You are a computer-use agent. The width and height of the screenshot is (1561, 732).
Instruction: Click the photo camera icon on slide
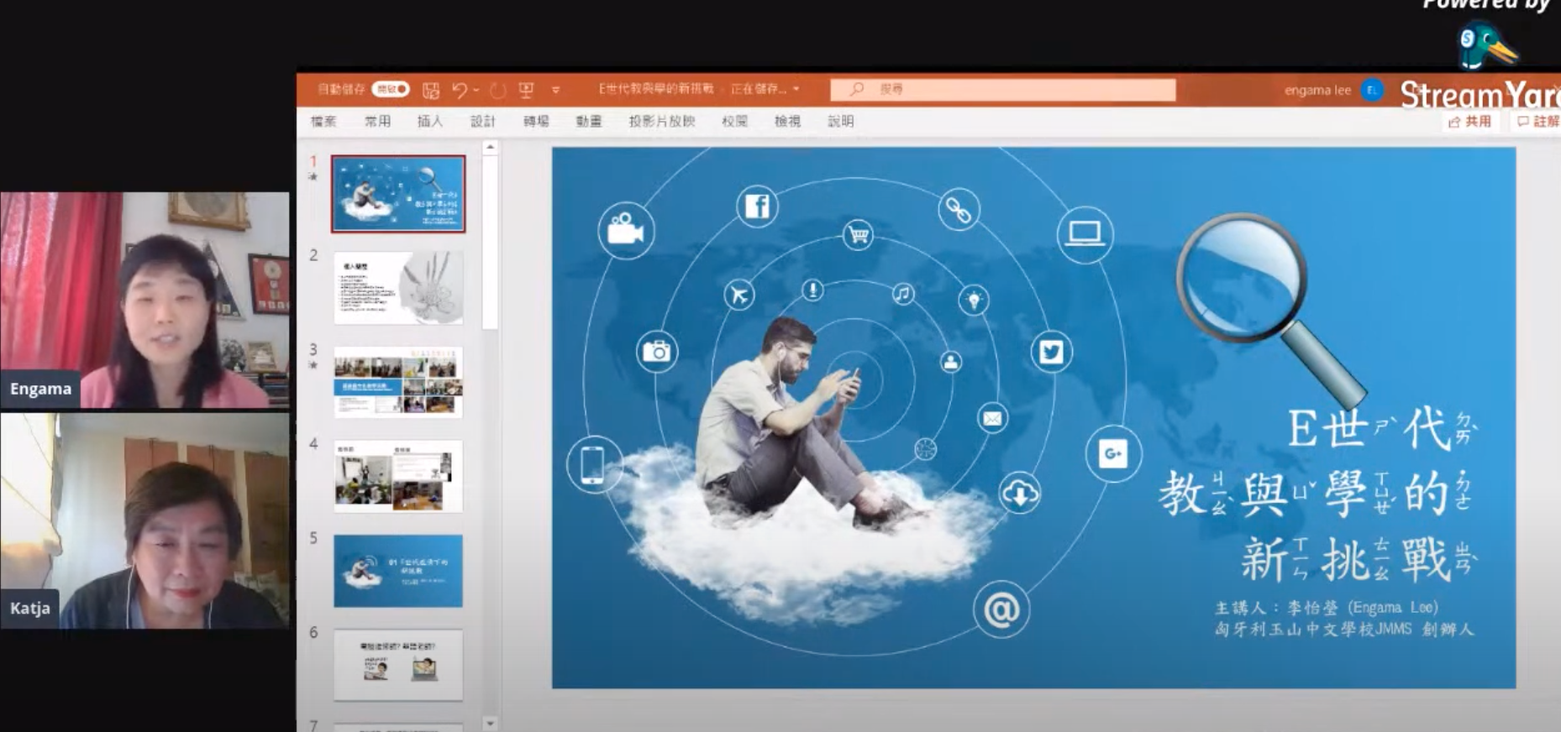[x=656, y=351]
